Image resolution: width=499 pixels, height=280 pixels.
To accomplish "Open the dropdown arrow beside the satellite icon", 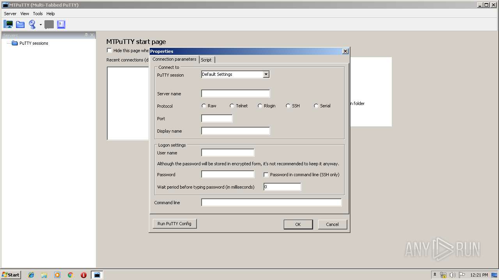I will click(41, 24).
